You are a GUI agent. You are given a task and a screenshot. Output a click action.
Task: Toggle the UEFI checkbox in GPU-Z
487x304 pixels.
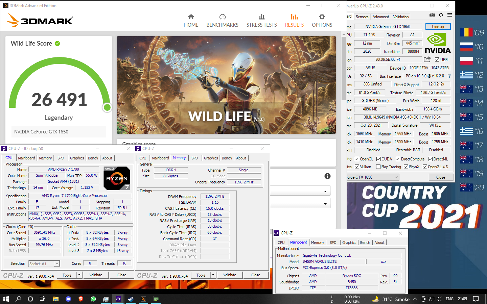(437, 60)
